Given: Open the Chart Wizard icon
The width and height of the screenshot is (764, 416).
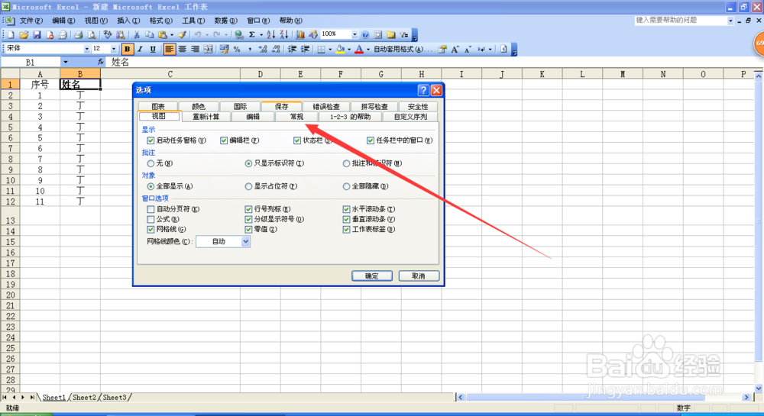Looking at the screenshot, I should 300,34.
